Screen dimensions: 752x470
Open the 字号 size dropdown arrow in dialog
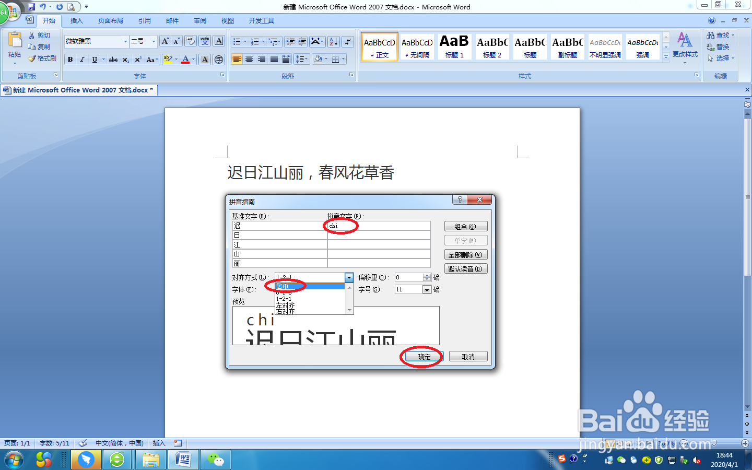point(427,289)
